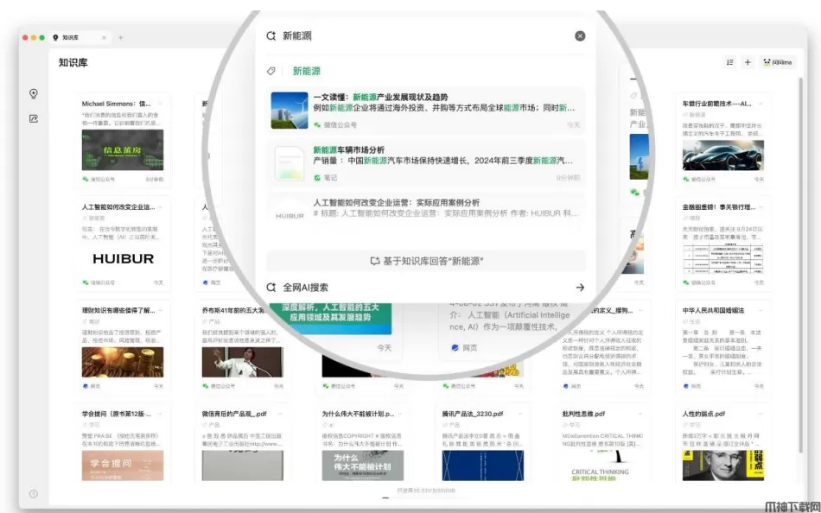Open more menu on 金融圈重磅 card
The image size is (821, 513).
pyautogui.click(x=761, y=207)
